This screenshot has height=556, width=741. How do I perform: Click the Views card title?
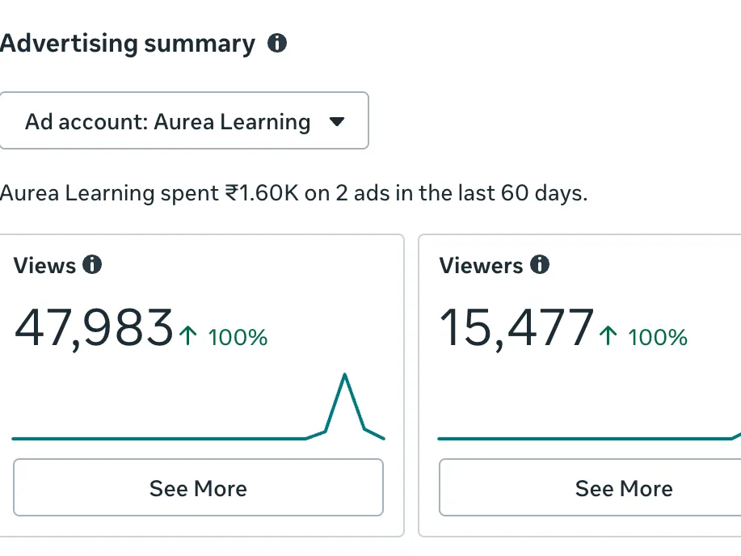tap(44, 265)
